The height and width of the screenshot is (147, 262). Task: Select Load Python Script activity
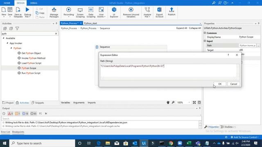click(31, 63)
